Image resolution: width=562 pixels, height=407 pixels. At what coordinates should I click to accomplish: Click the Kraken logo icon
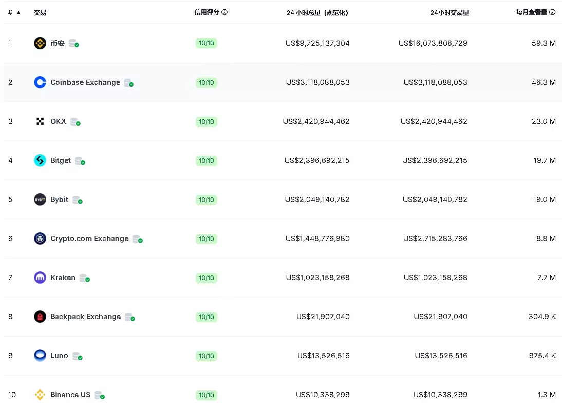[40, 277]
